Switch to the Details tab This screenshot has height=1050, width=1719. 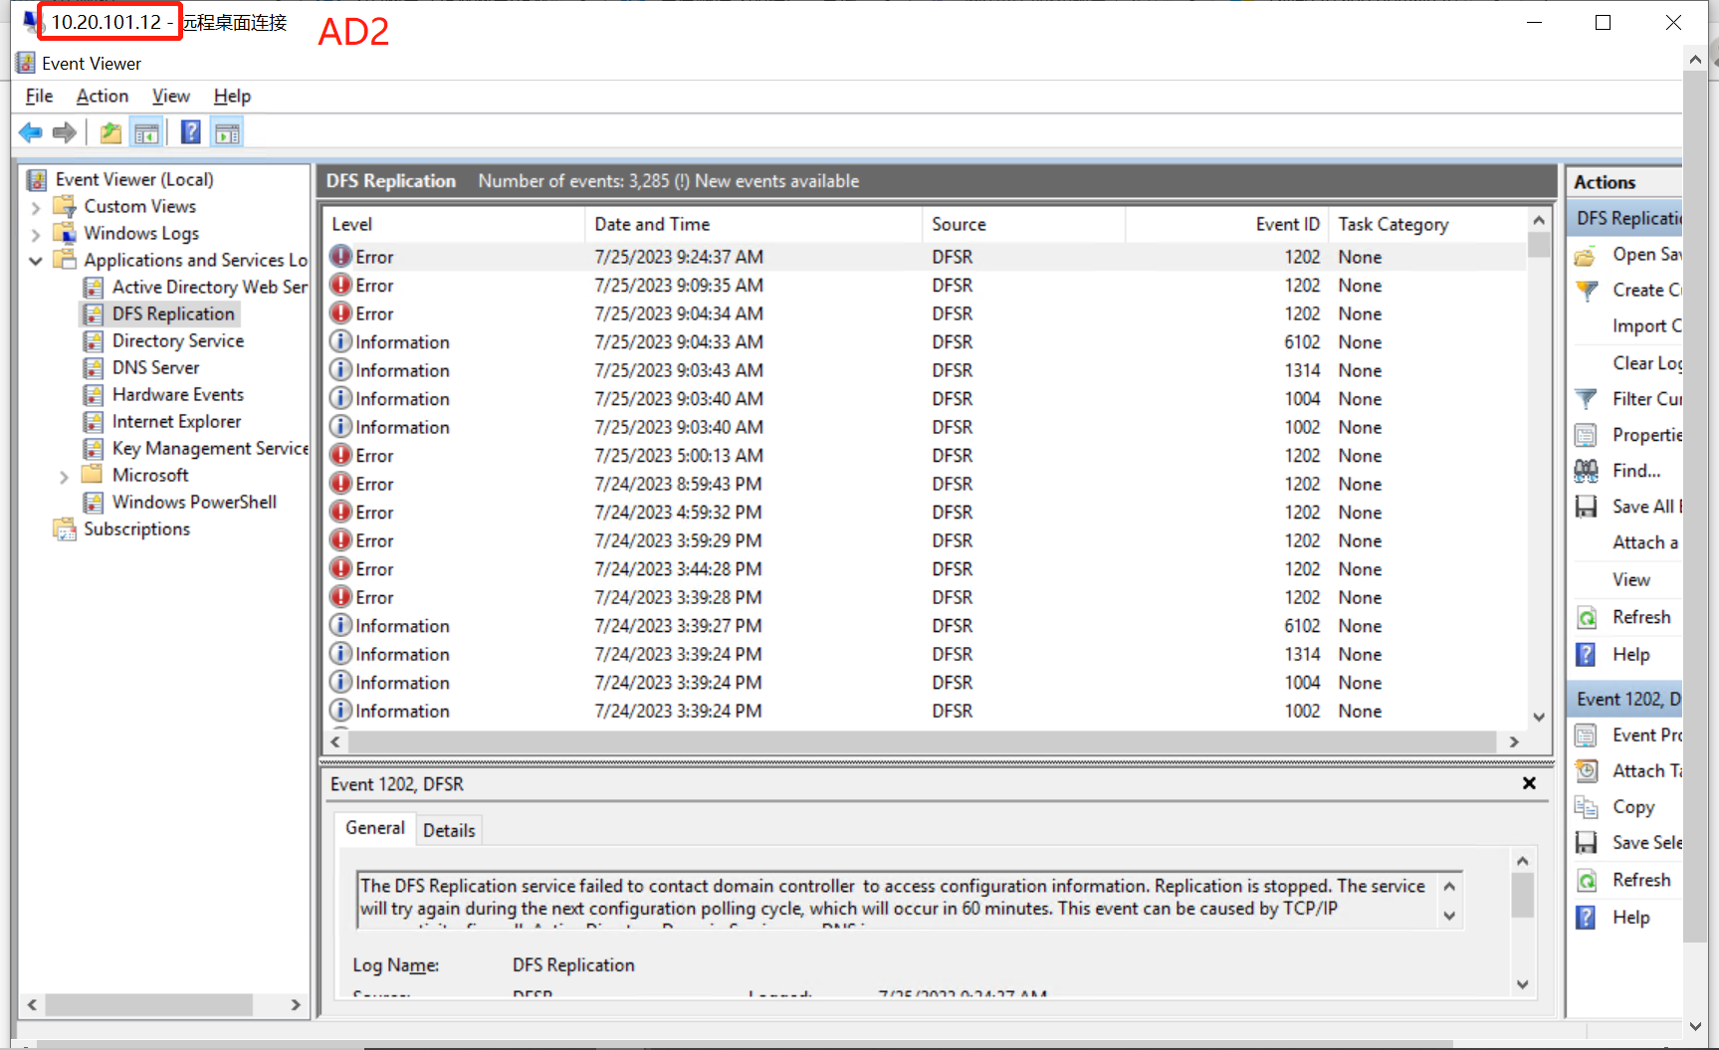point(449,830)
